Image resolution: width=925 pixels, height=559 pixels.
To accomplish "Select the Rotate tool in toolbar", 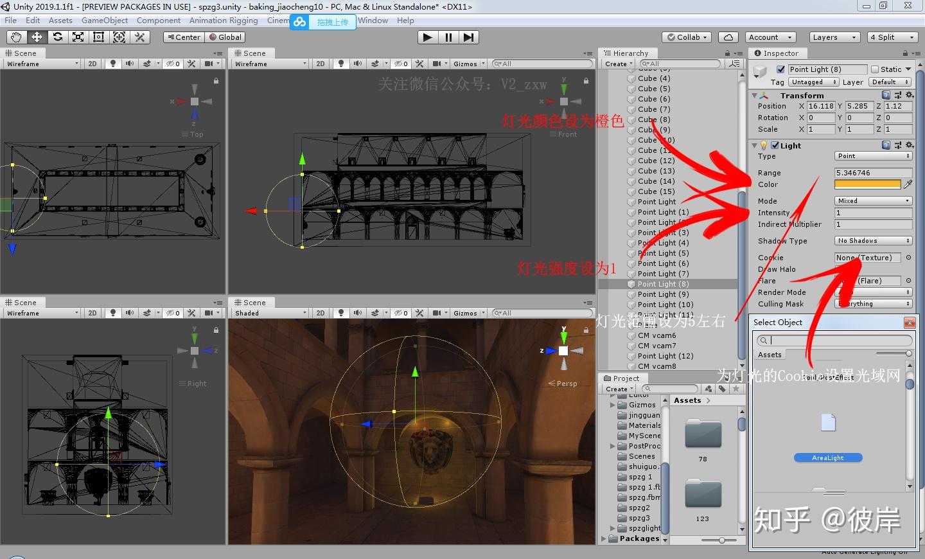I will click(58, 37).
